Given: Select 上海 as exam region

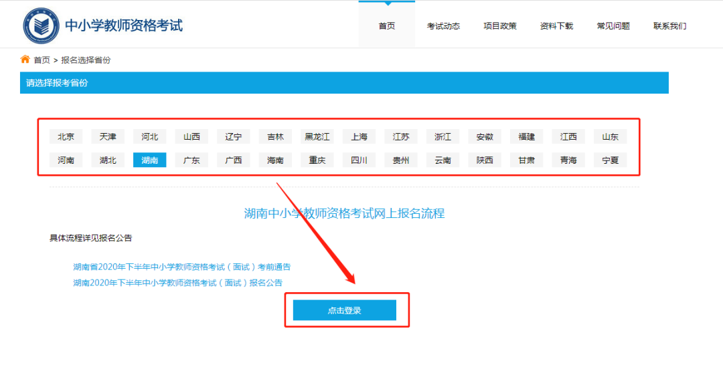Looking at the screenshot, I should (x=359, y=136).
